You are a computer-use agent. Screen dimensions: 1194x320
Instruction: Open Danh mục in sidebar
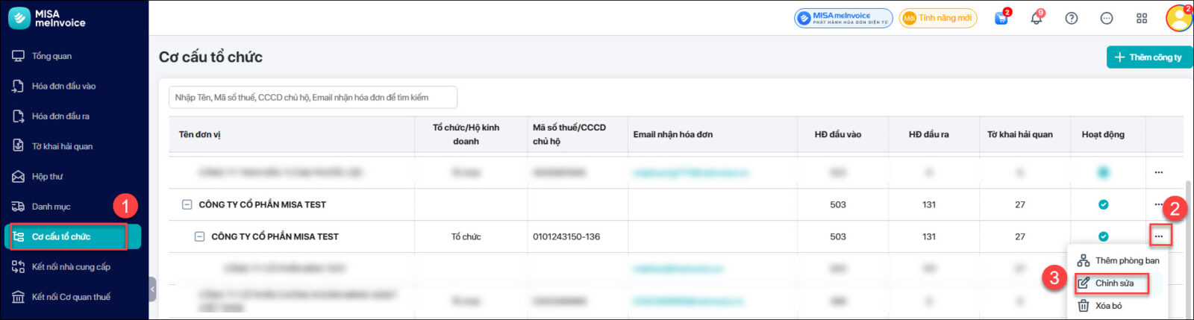point(51,207)
